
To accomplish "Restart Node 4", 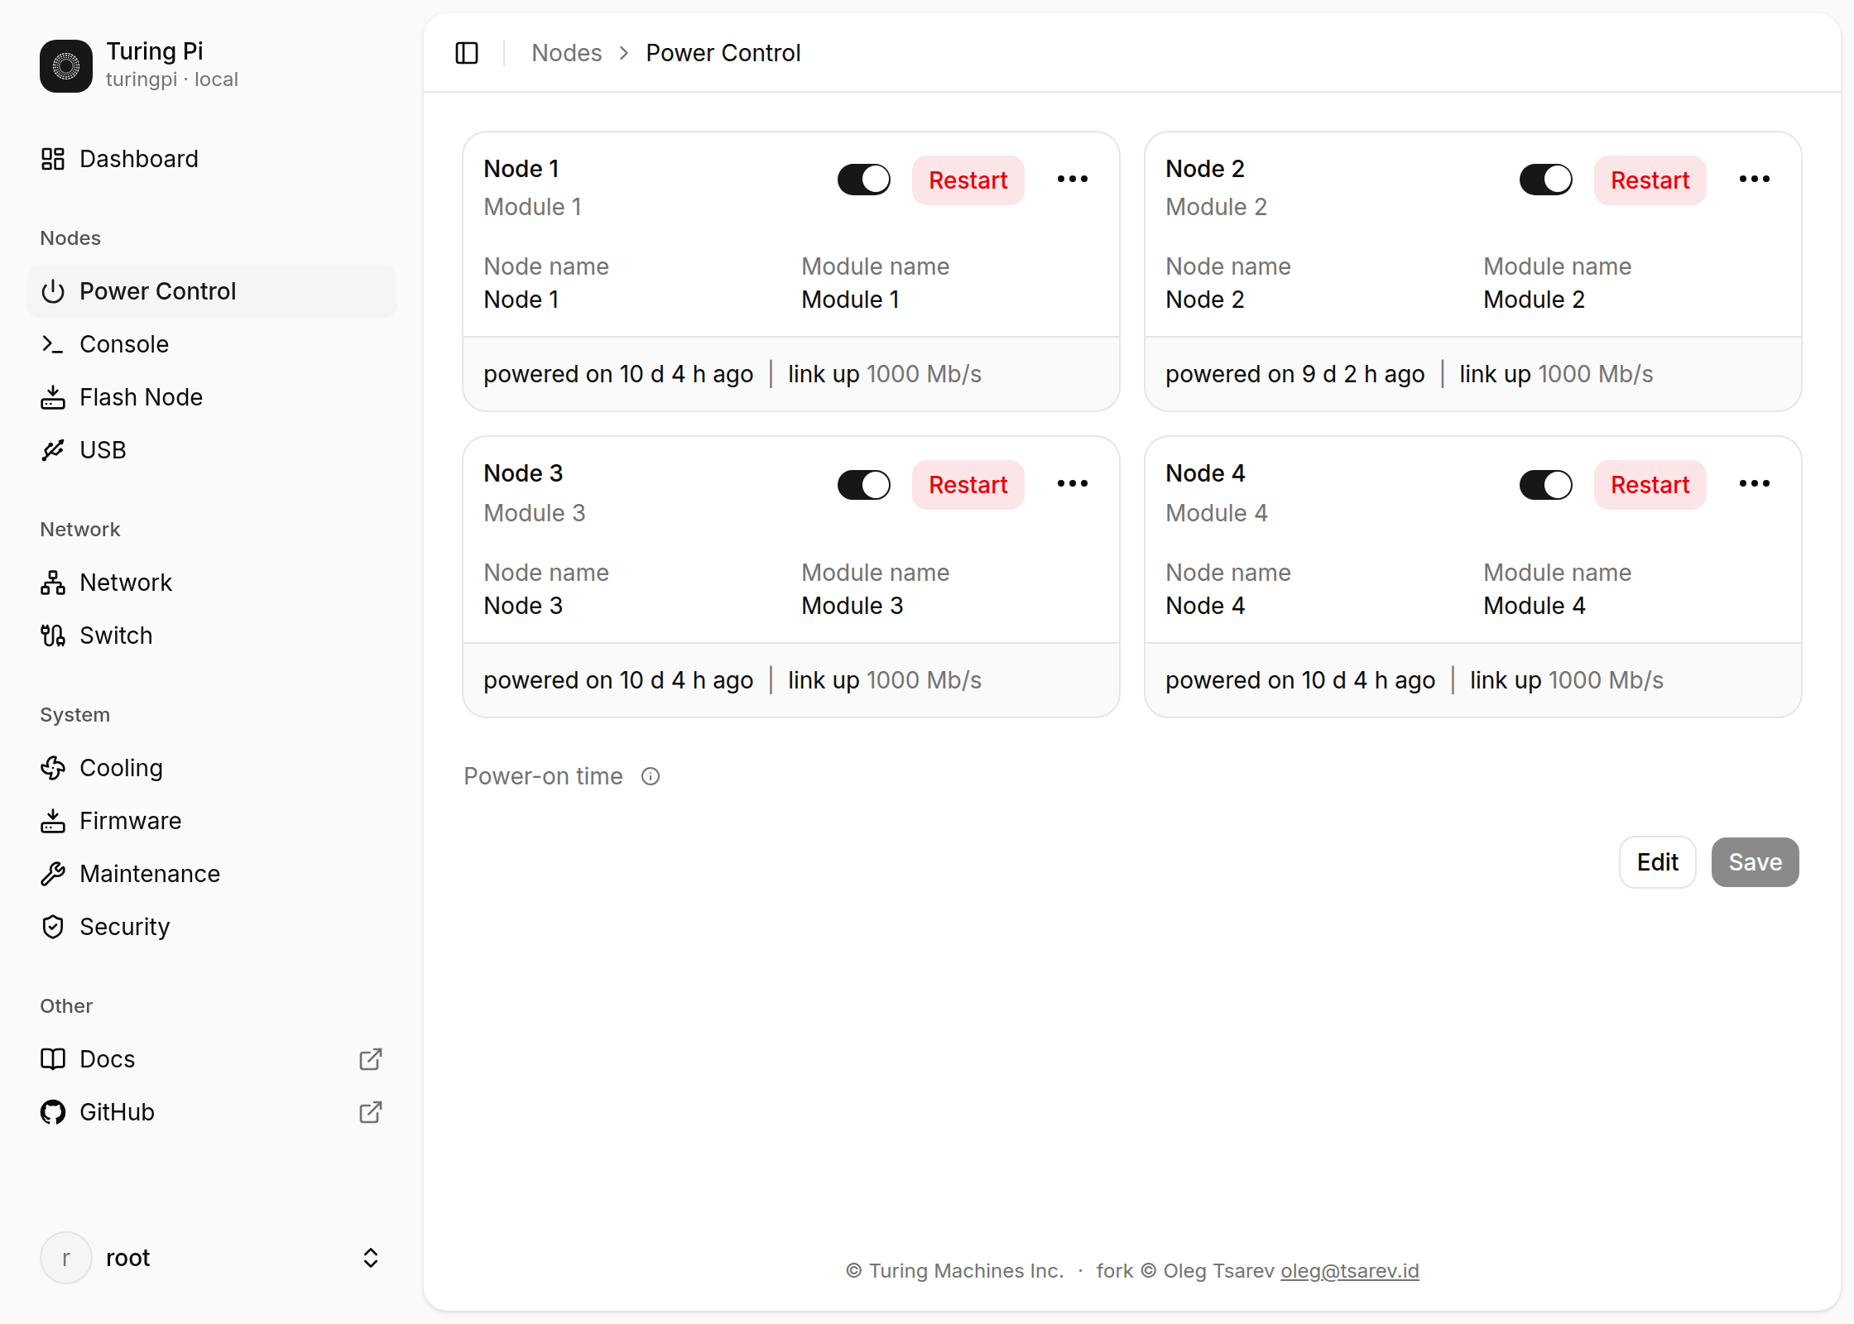I will click(x=1650, y=485).
